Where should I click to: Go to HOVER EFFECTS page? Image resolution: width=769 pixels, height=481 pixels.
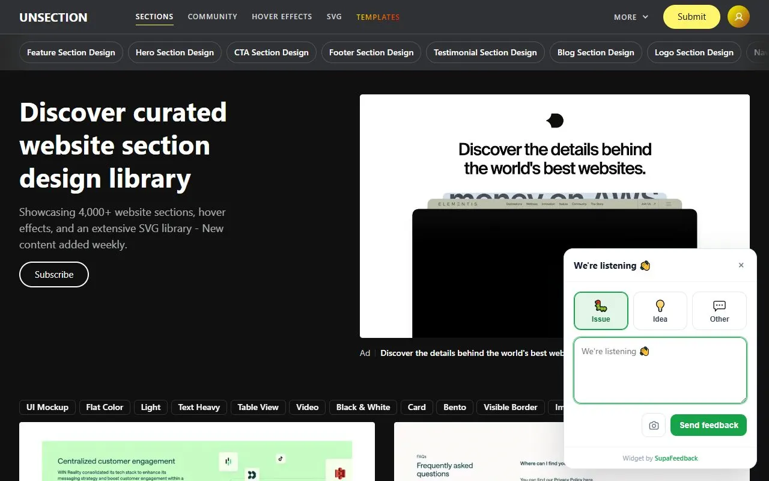[x=282, y=17]
